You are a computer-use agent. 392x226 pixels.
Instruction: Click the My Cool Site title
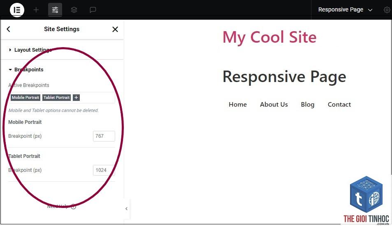click(269, 37)
